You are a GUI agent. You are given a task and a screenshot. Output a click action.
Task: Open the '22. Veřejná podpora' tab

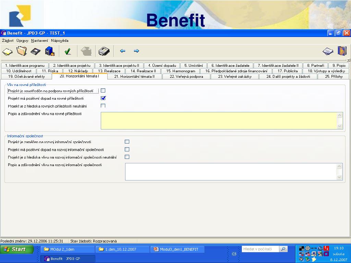186,76
